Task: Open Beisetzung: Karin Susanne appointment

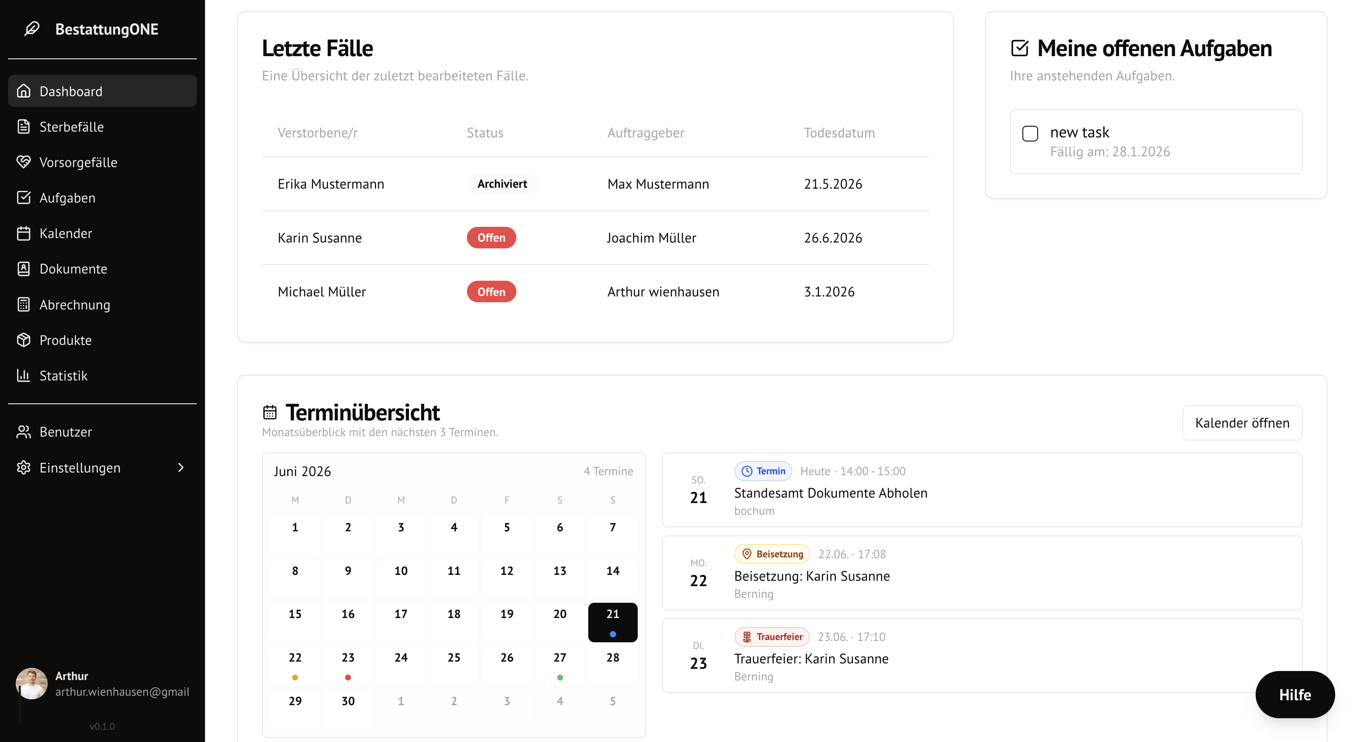Action: pos(982,573)
